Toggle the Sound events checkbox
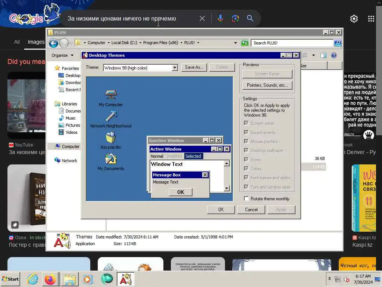This screenshot has height=287, width=382. pos(246,132)
